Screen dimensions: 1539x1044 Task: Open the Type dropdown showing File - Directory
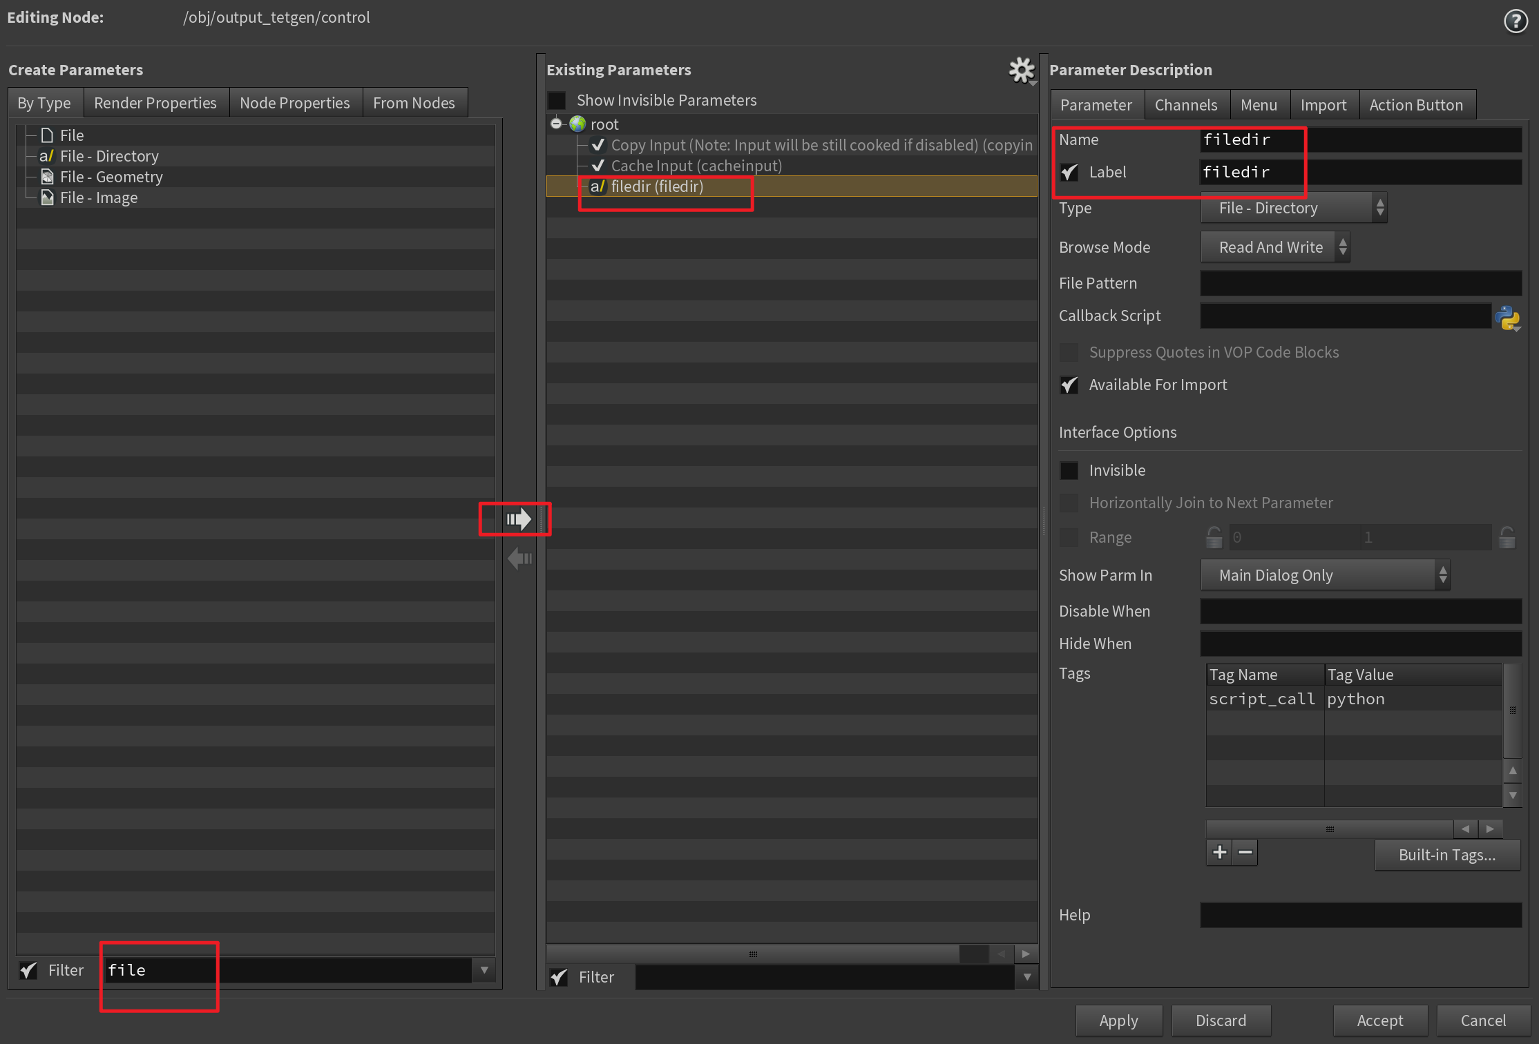tap(1293, 209)
